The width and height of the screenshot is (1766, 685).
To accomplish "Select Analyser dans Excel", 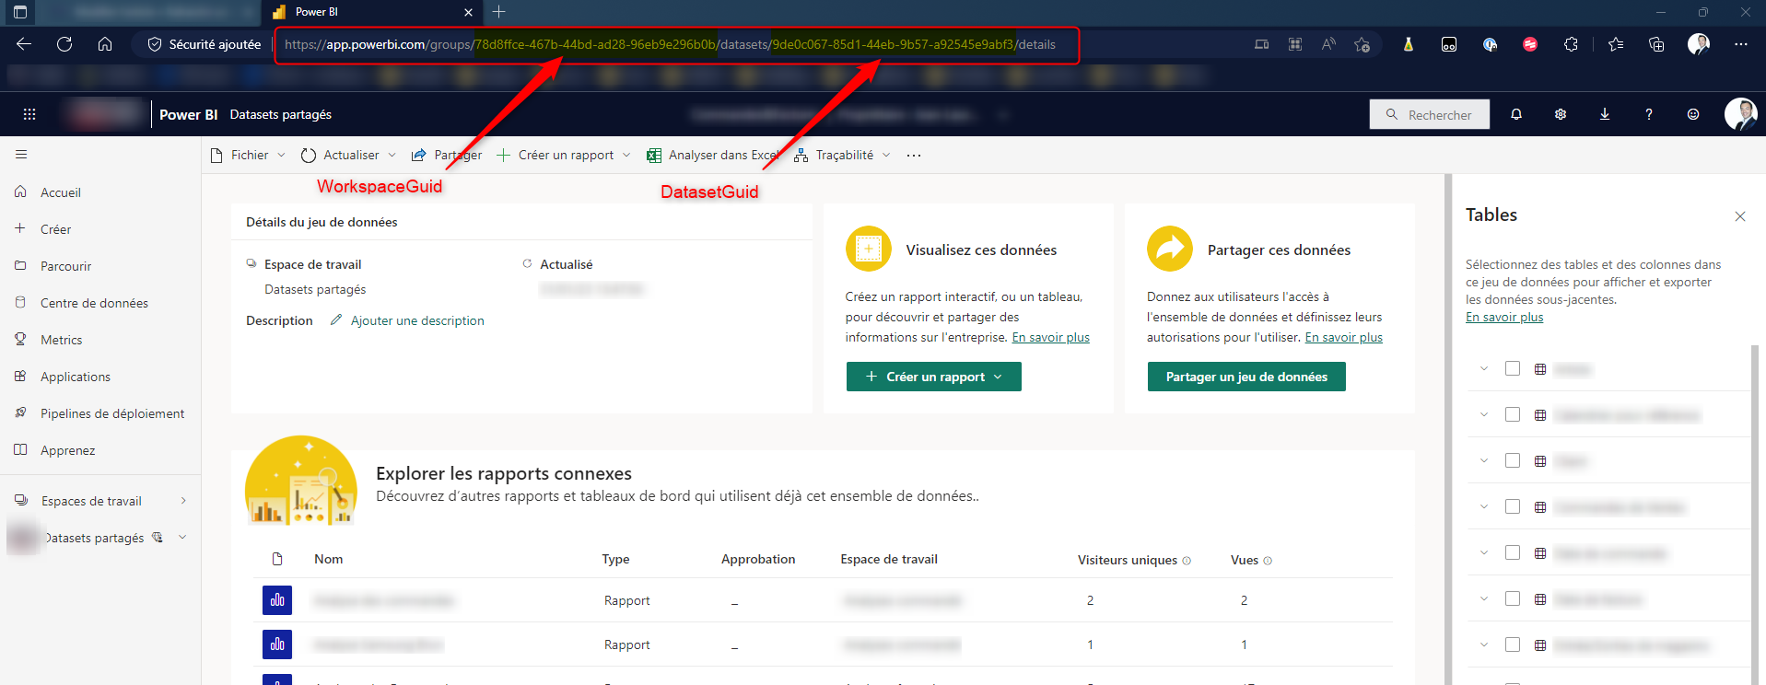I will 713,156.
